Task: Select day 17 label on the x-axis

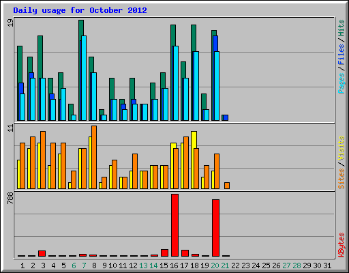Action: tap(184, 265)
